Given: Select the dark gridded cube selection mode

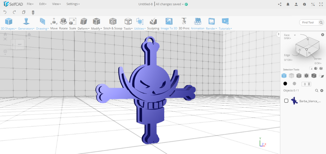Looking at the screenshot, I should coord(299,76).
